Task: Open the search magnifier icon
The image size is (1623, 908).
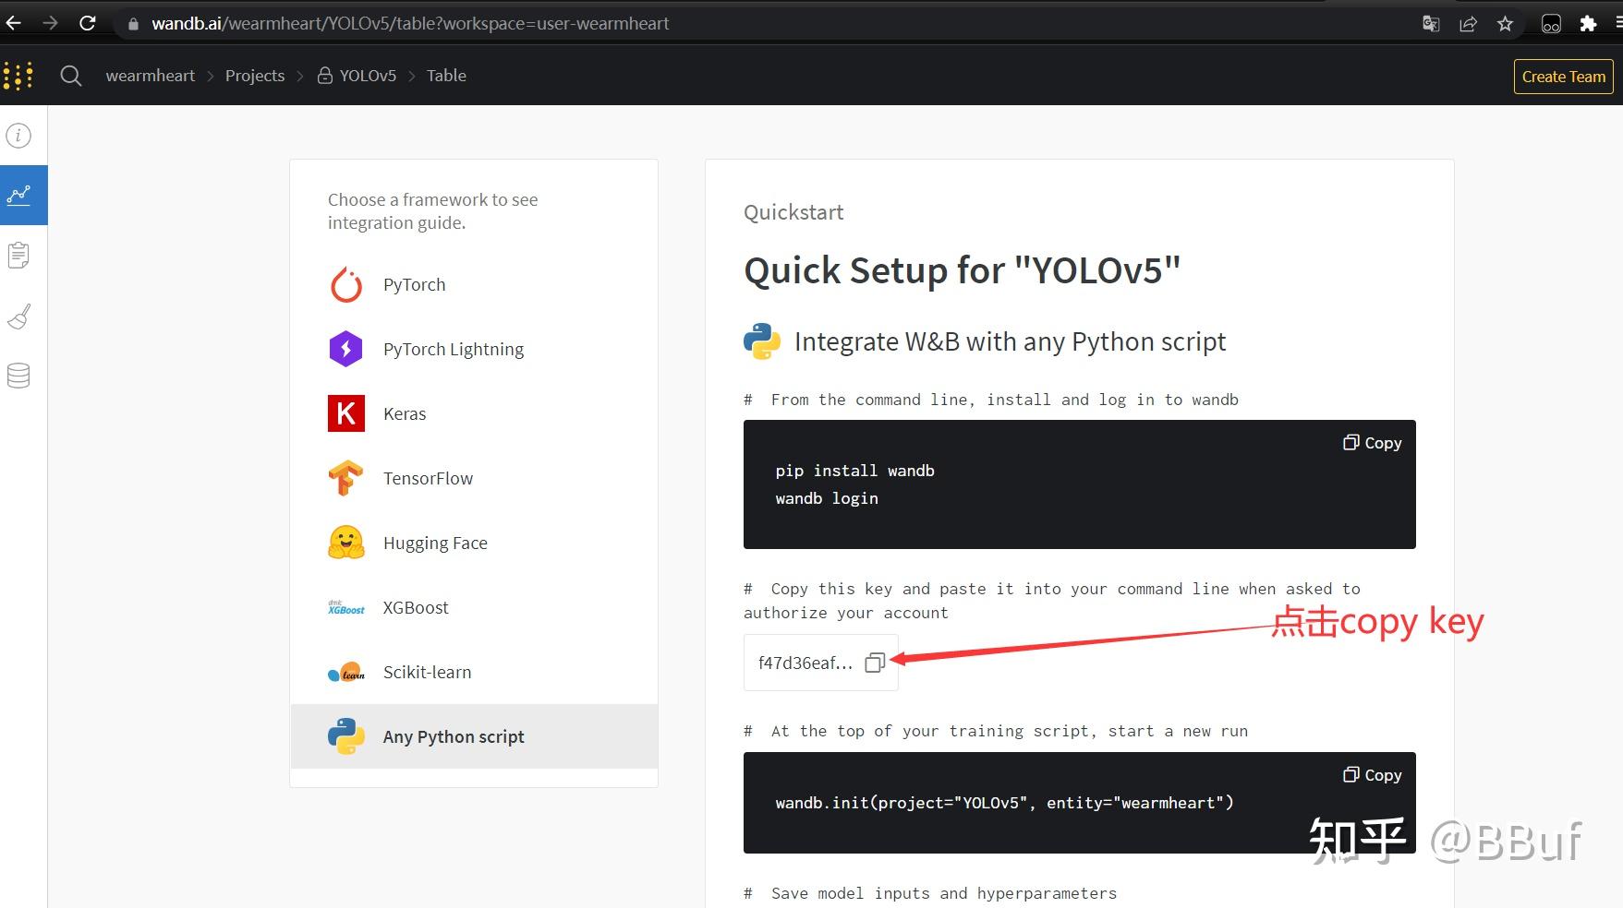Action: (x=71, y=76)
